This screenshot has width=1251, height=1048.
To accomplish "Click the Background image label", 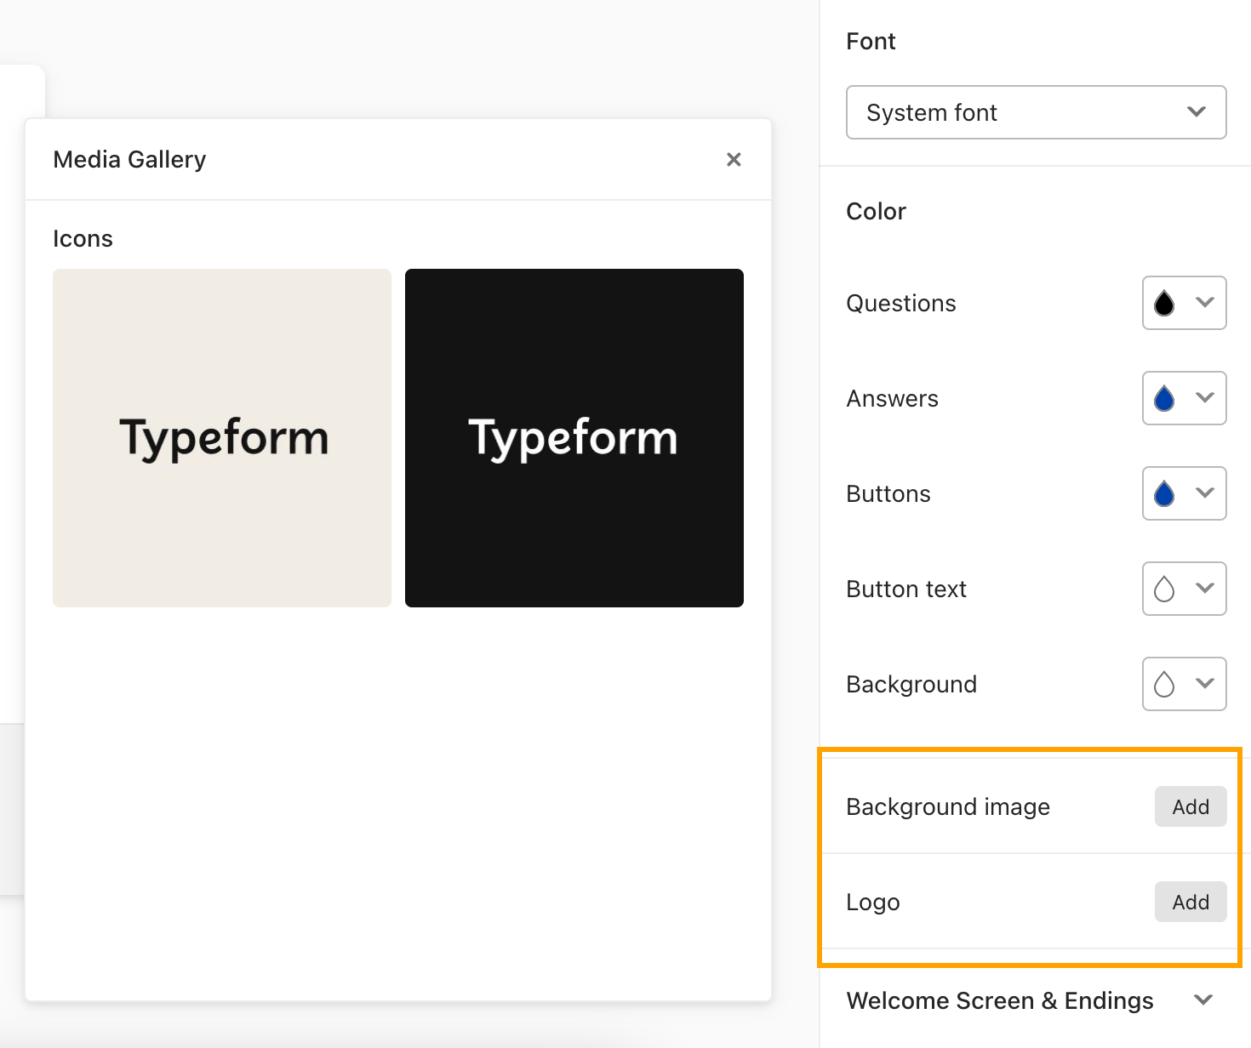I will [x=948, y=806].
